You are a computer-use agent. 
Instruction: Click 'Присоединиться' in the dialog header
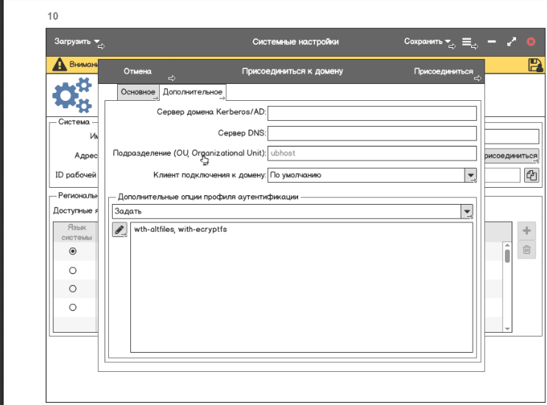[443, 71]
